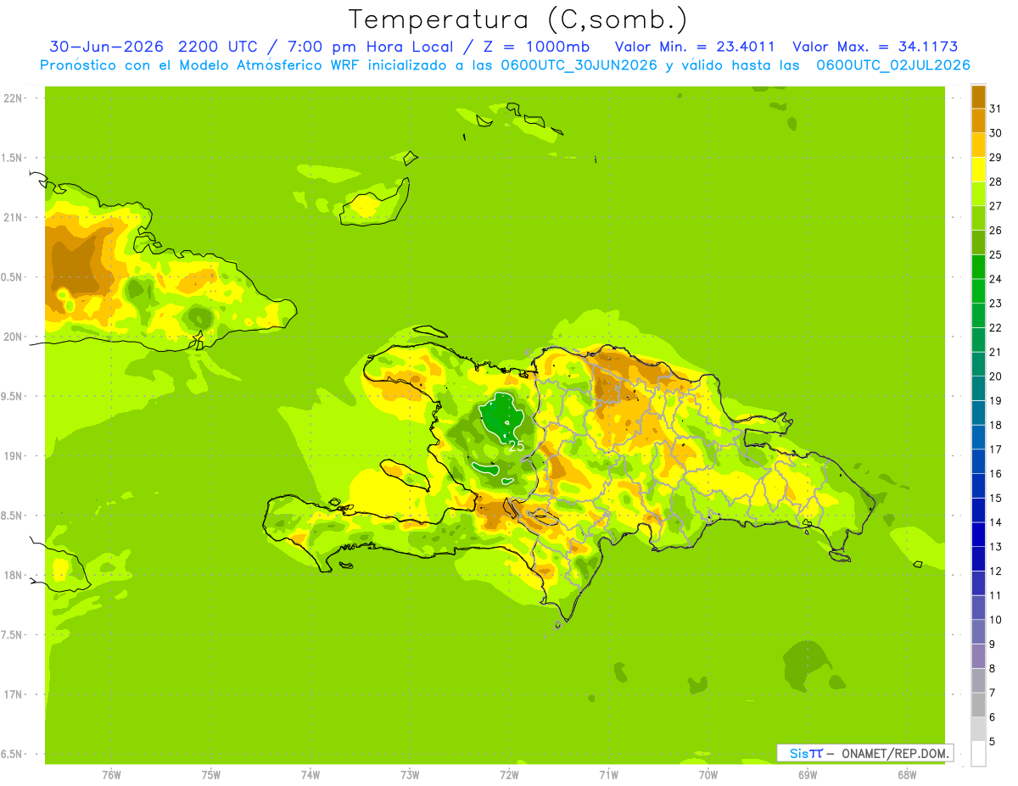This screenshot has height=786, width=1018.
Task: Click the "9.5N" latitude label
Action: point(12,396)
